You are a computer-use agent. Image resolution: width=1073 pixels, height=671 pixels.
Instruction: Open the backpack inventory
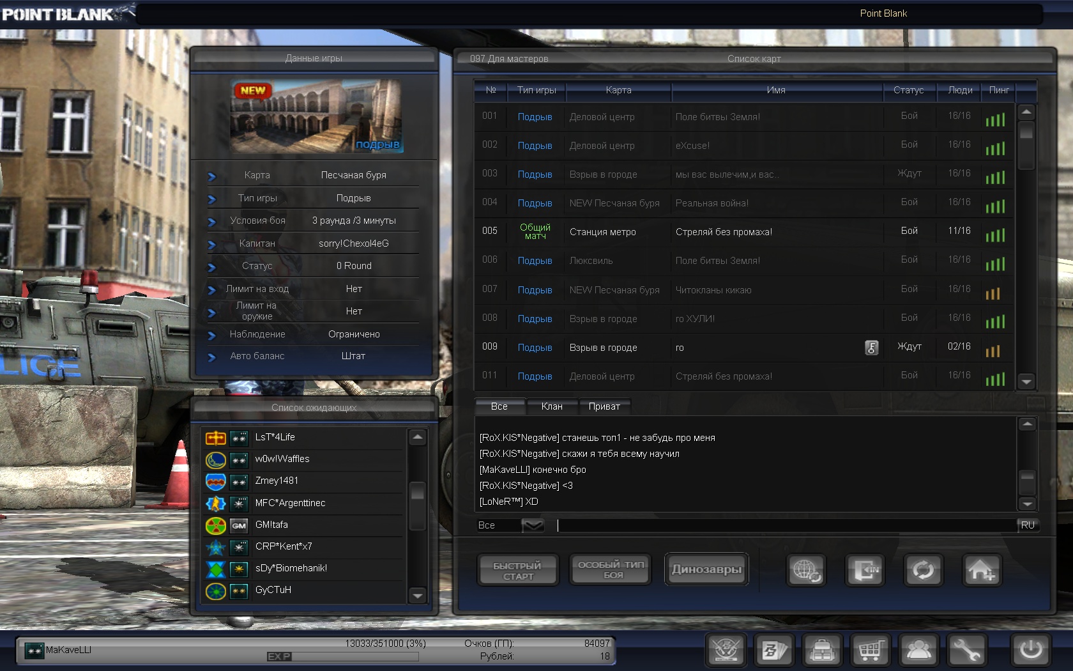point(822,651)
